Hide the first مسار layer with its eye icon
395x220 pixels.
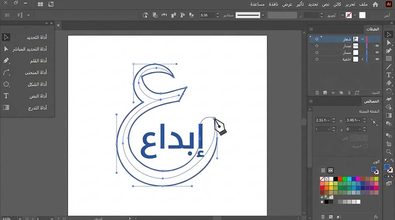(377, 46)
